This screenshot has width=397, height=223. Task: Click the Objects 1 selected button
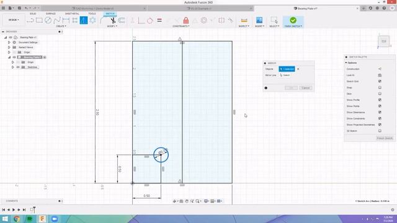pos(287,69)
